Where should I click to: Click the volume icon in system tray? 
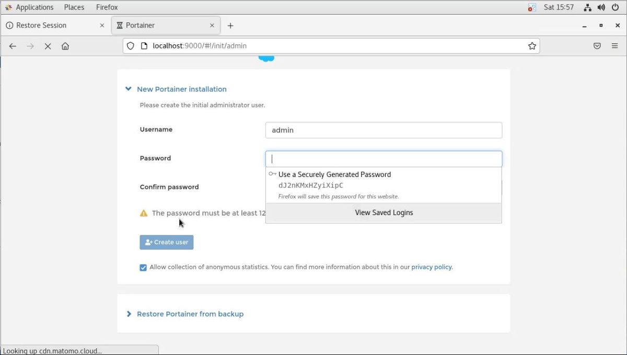601,7
